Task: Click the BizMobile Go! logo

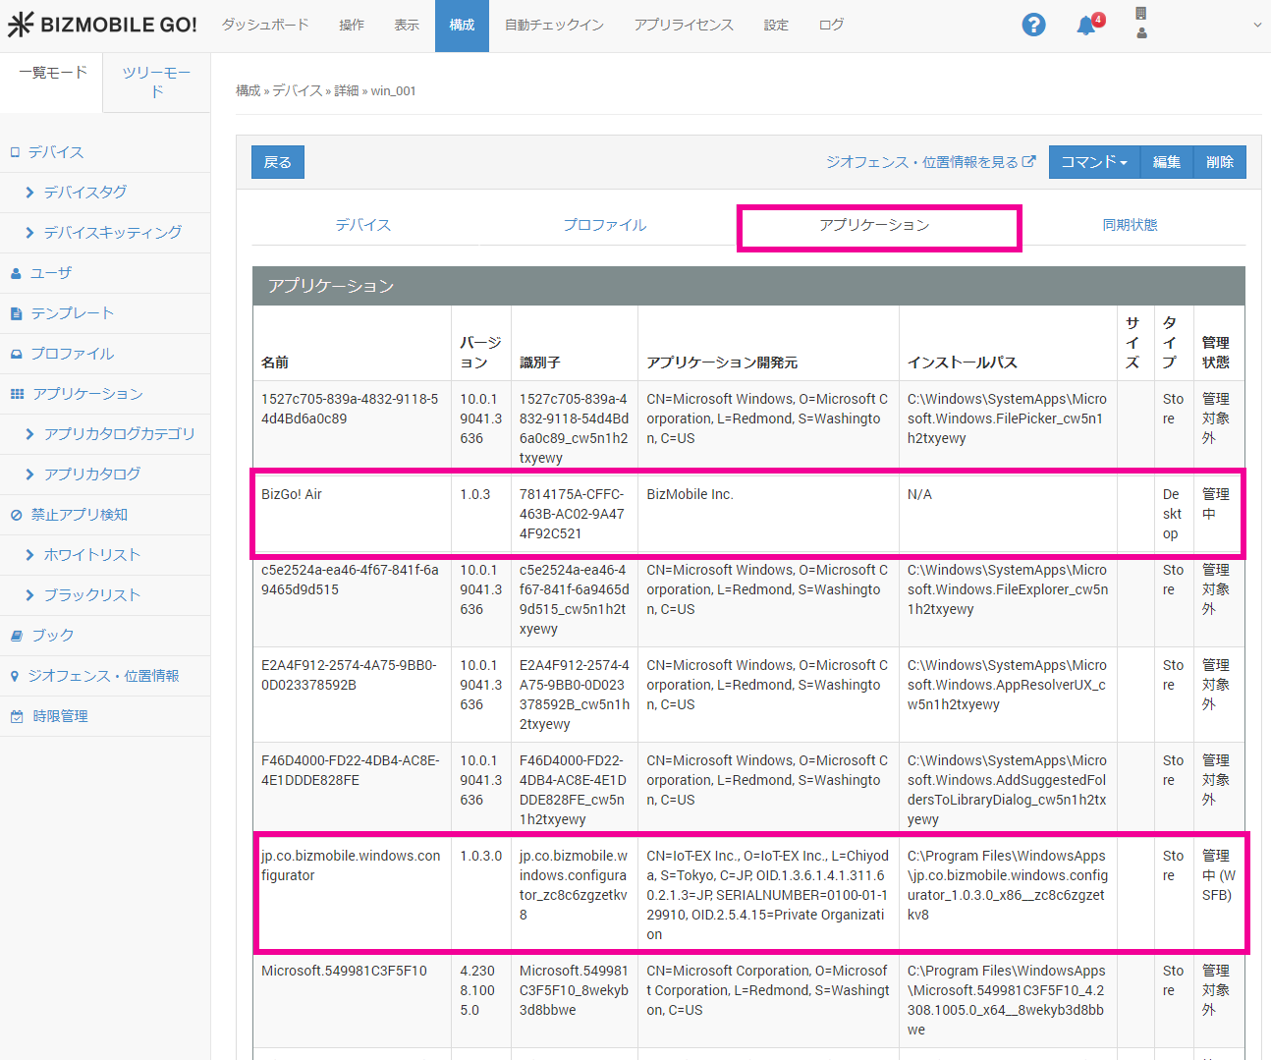Action: (x=103, y=25)
